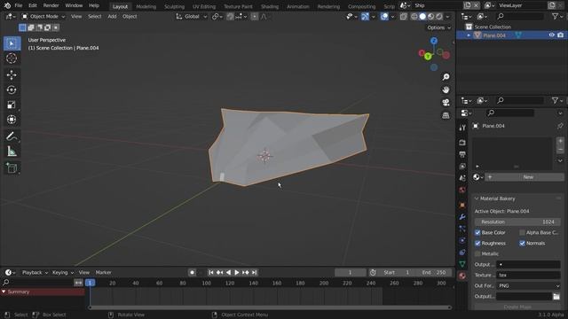
Task: Open Add menu in viewport header
Action: point(112,17)
